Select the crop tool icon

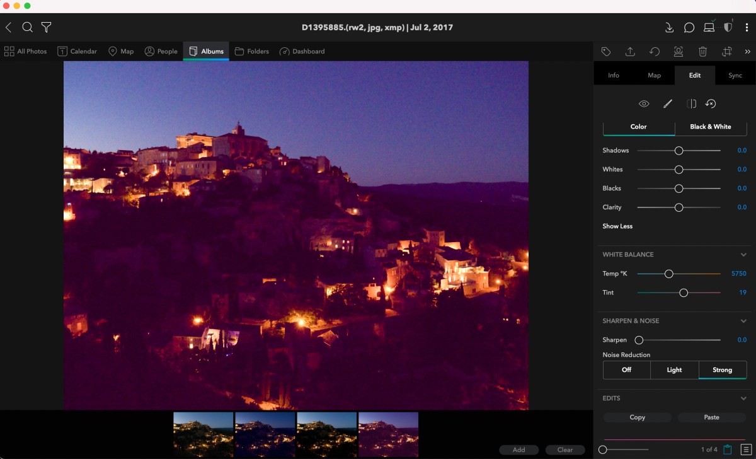[727, 52]
